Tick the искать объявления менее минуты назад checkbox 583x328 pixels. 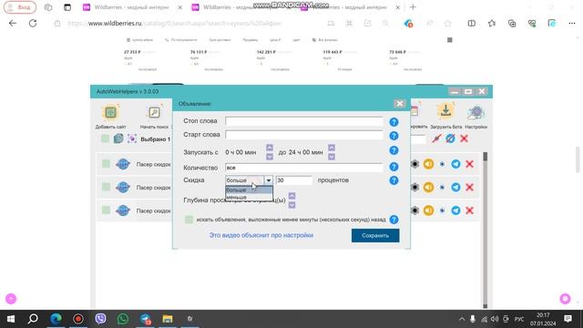coord(189,220)
